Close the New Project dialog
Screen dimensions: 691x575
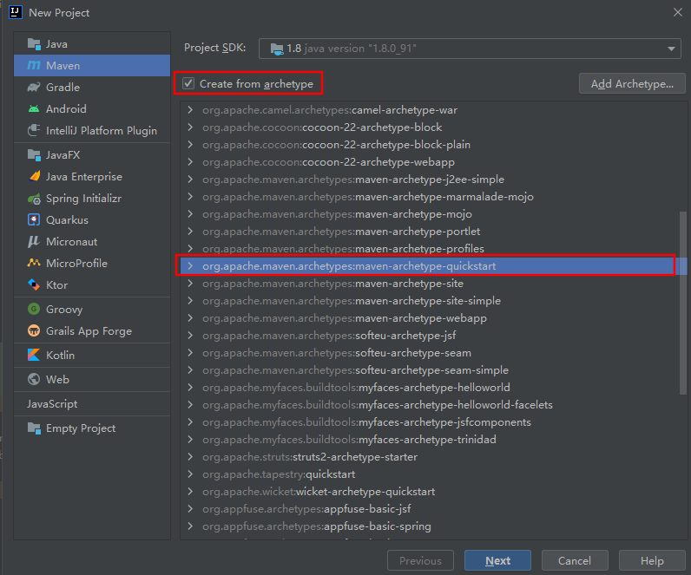(x=678, y=12)
